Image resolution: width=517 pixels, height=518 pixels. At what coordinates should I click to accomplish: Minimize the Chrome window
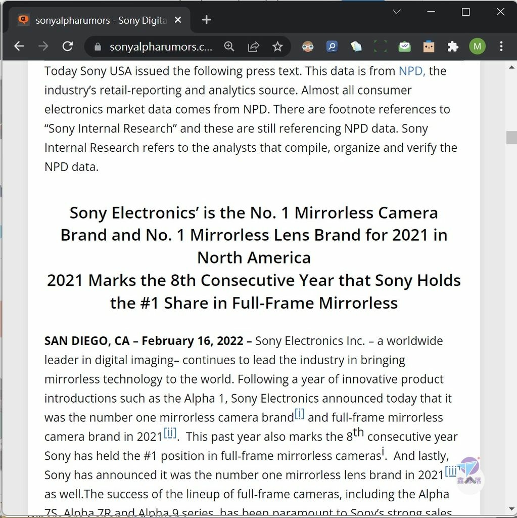[431, 12]
